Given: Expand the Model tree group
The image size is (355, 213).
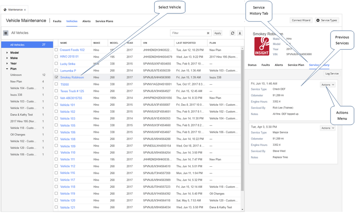Looking at the screenshot, I should click(x=7, y=53).
